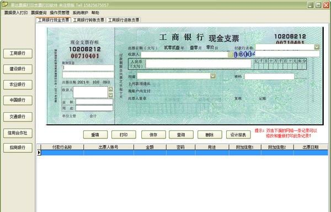Viewport: 331px width, 212px height.
Task: Click the second 附加信息 input on stub
Action: [x=88, y=75]
